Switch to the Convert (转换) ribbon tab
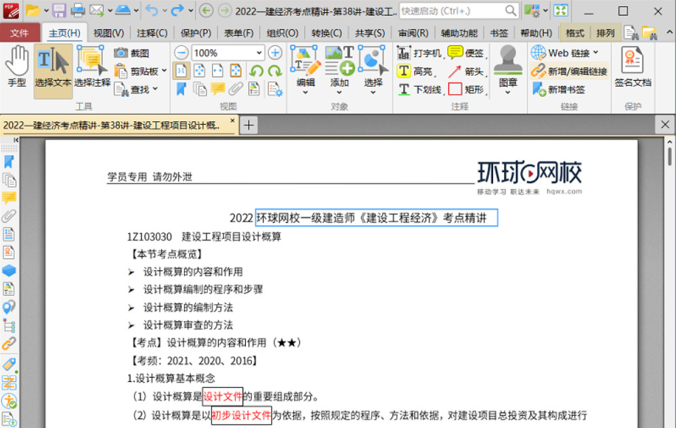This screenshot has width=676, height=428. coord(326,33)
